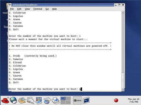
Task: Launch the word processor pen-and-paper icon
Action: (x=30, y=101)
